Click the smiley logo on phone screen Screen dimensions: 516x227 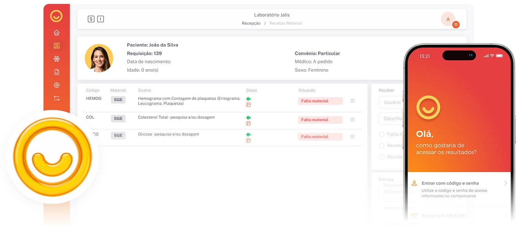coord(428,107)
